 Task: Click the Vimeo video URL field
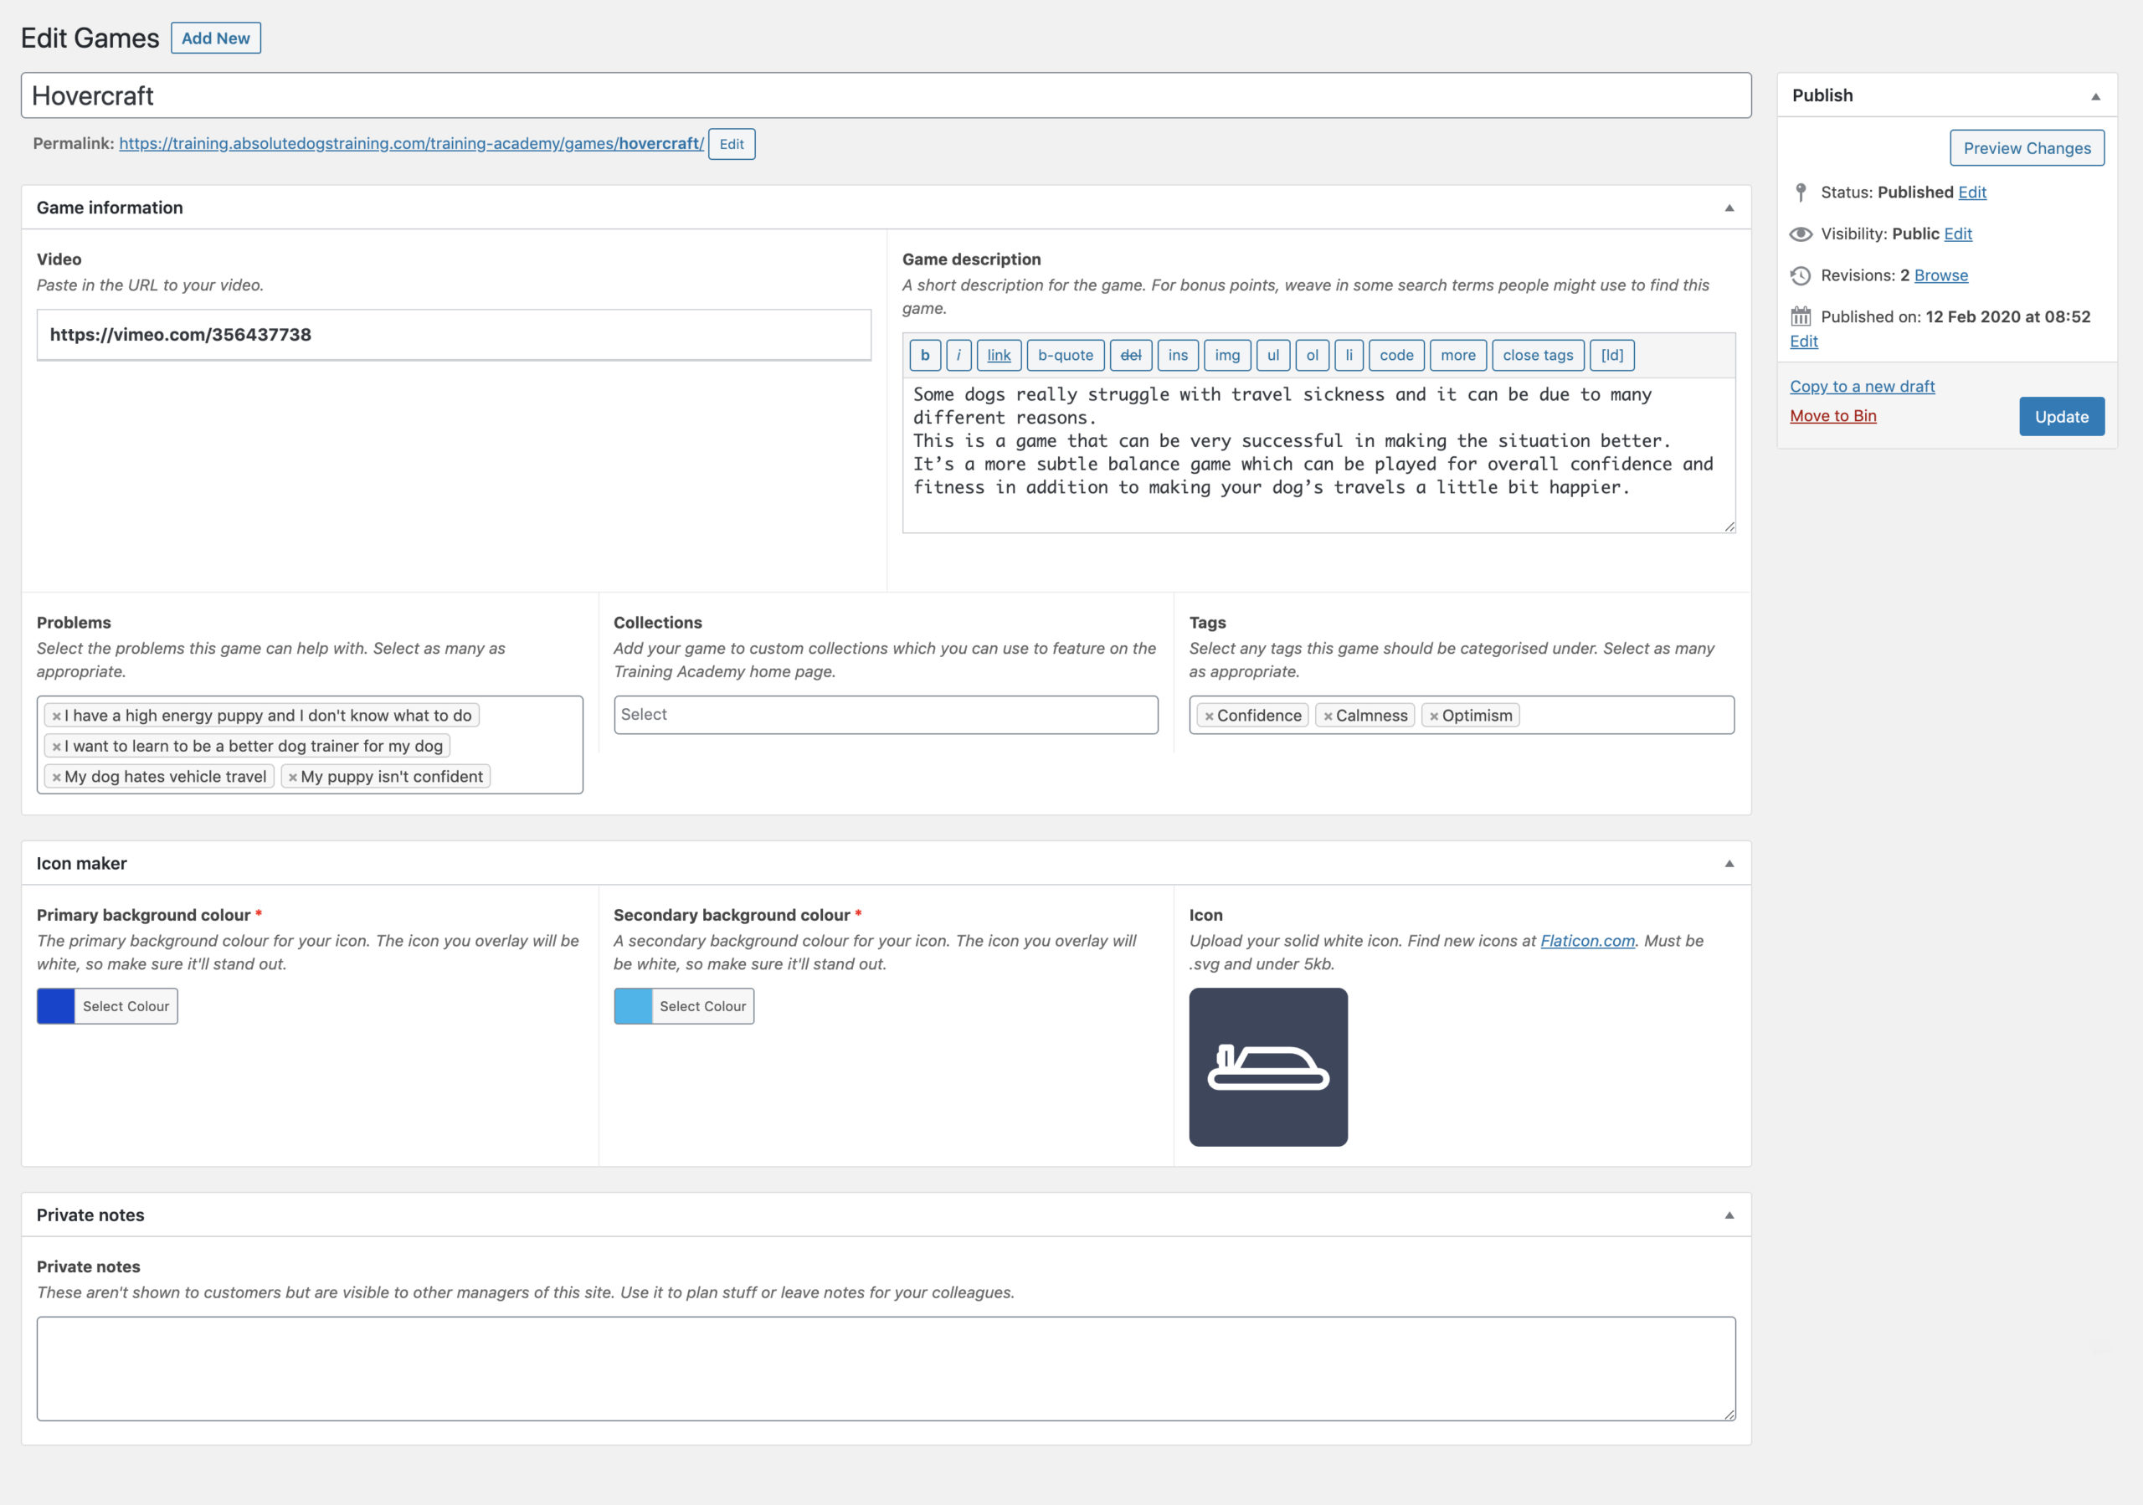pos(454,335)
